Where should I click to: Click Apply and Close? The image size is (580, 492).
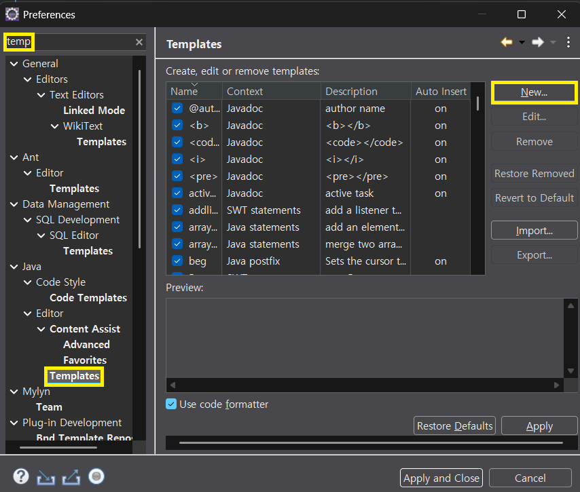tap(441, 478)
